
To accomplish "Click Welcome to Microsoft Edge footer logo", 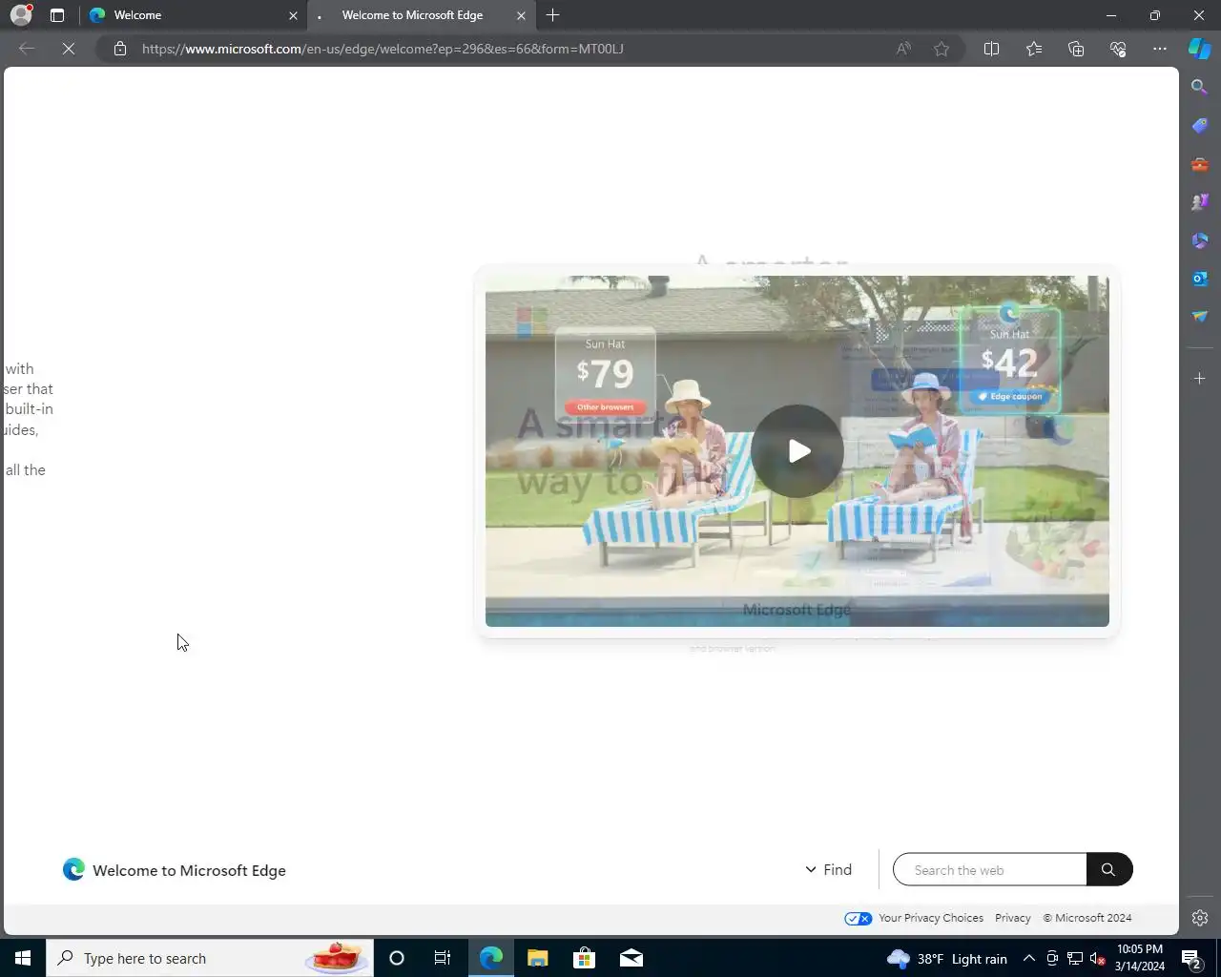I will pos(175,870).
